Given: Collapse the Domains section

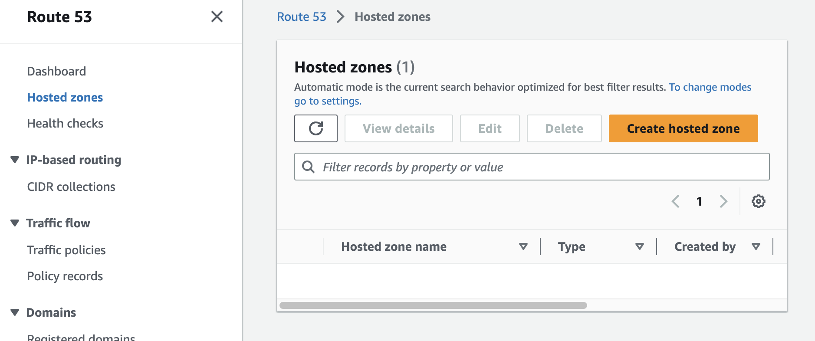Looking at the screenshot, I should pyautogui.click(x=15, y=312).
